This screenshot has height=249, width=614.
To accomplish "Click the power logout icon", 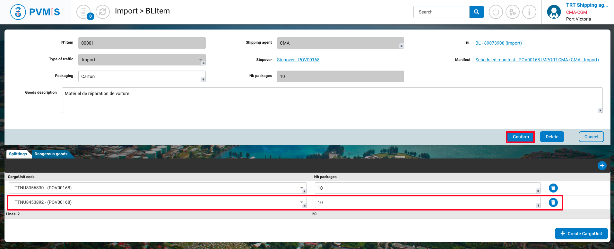I will click(496, 12).
